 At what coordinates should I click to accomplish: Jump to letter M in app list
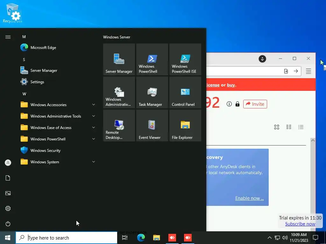pos(24,37)
